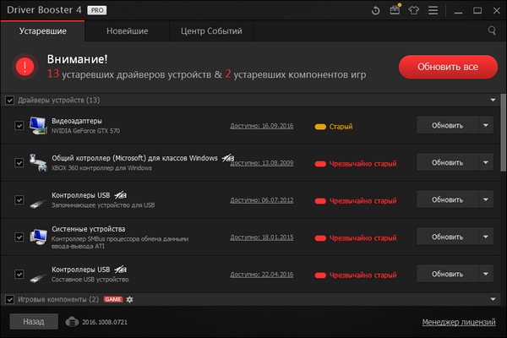
Task: Expand the Игровые компоненты section arrow
Action: 493,299
